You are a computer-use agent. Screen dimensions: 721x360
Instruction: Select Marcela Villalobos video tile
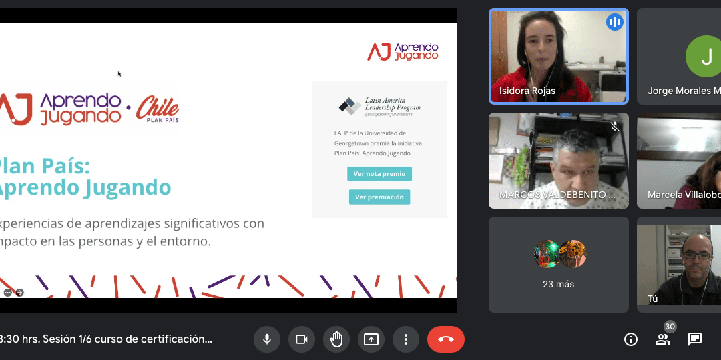[x=679, y=161]
